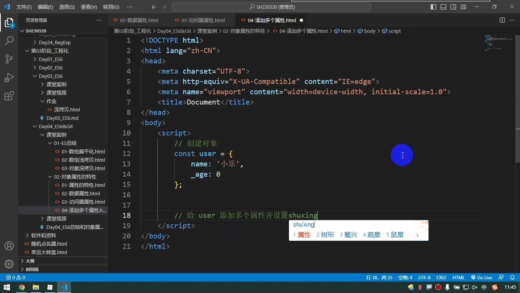This screenshot has height=293, width=520.
Task: Switch to the 03-访问器属性.html tab
Action: pos(203,20)
